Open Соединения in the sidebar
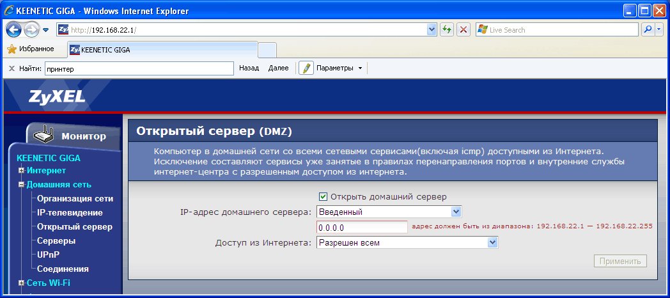The width and height of the screenshot is (670, 298). coord(63,269)
